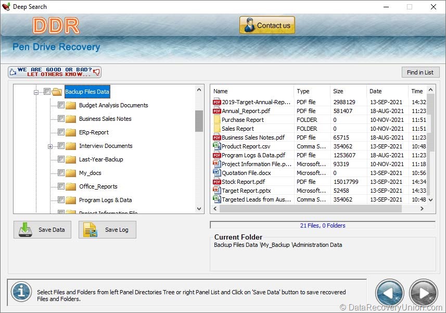Screen dimensions: 446x313
Task: Click the Contact us person icon
Action: [249, 25]
